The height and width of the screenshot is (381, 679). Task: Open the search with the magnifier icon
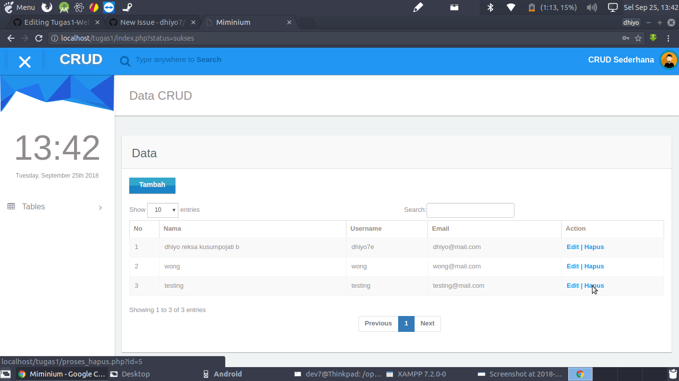(125, 61)
